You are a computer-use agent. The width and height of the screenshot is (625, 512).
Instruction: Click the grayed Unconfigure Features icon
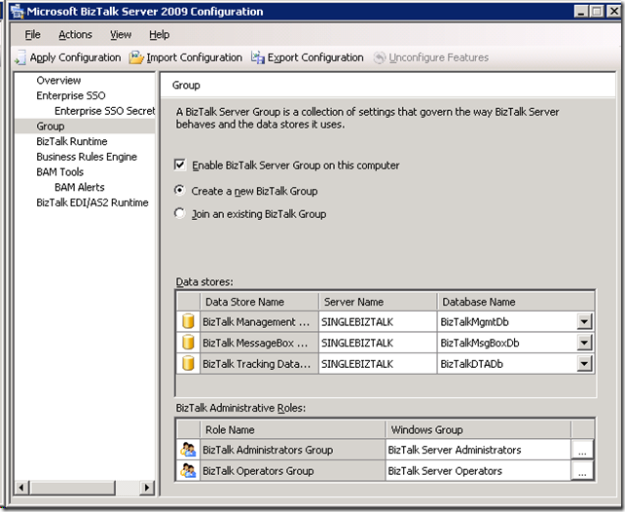pyautogui.click(x=380, y=57)
